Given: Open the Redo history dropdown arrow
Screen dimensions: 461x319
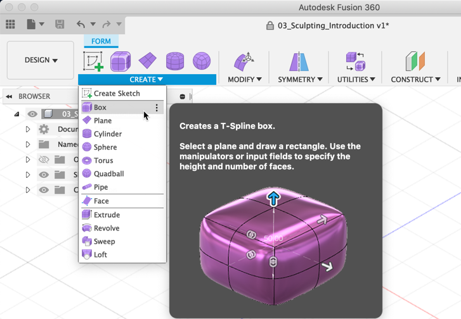Looking at the screenshot, I should pyautogui.click(x=119, y=24).
